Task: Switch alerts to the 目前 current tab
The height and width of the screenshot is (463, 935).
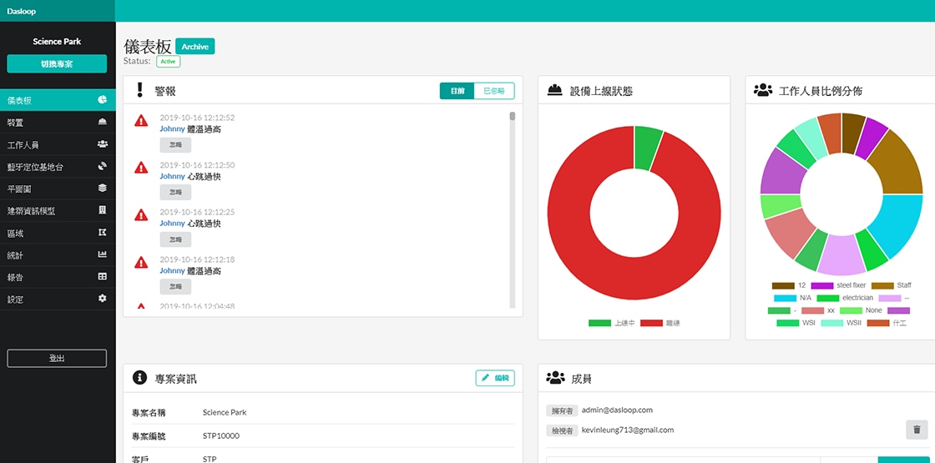Action: (x=457, y=91)
